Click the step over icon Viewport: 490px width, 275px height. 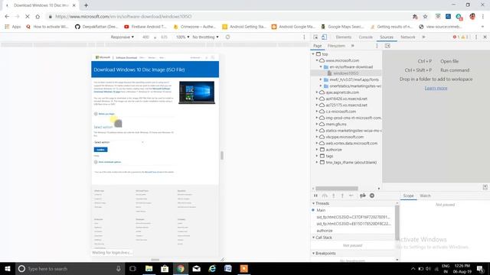pos(325,196)
